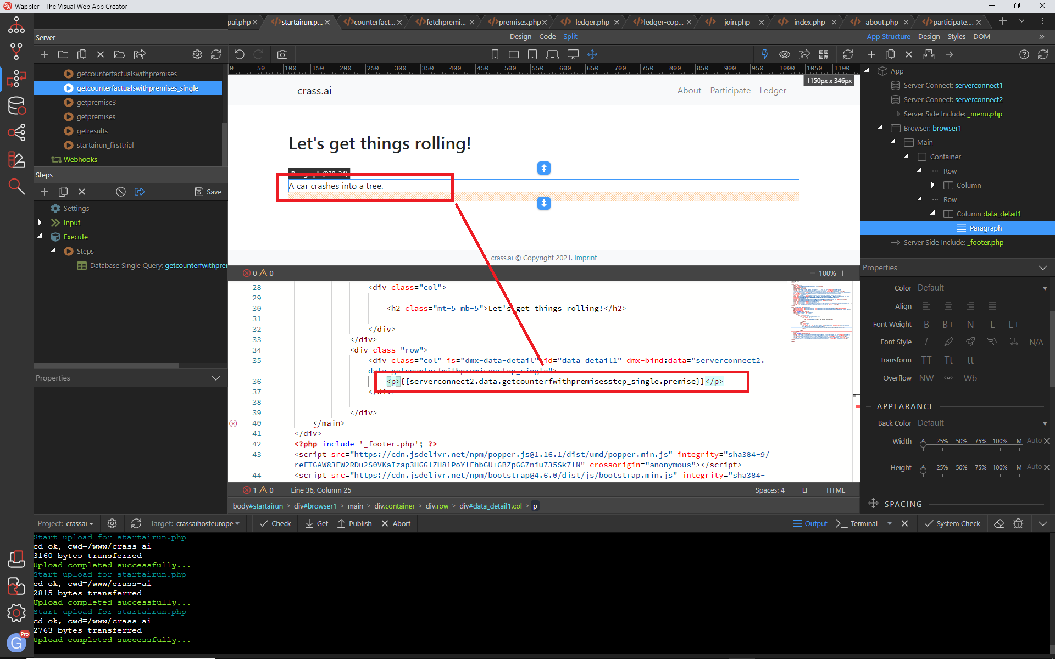Image resolution: width=1055 pixels, height=659 pixels.
Task: Click the undo arrow in design toolbar
Action: (x=240, y=54)
